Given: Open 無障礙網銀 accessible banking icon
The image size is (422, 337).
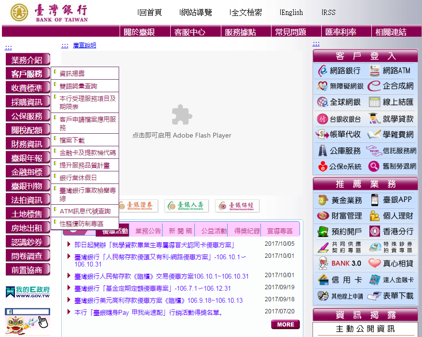Looking at the screenshot, I should click(322, 86).
